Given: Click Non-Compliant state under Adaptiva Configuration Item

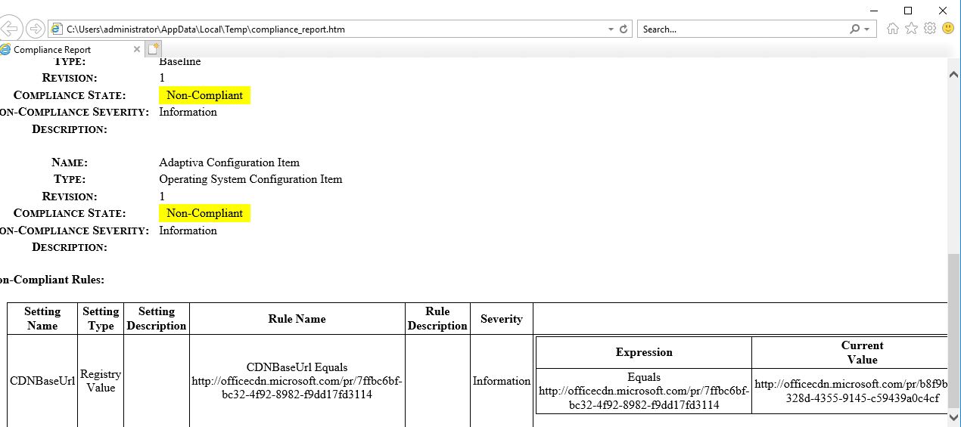Looking at the screenshot, I should [204, 213].
